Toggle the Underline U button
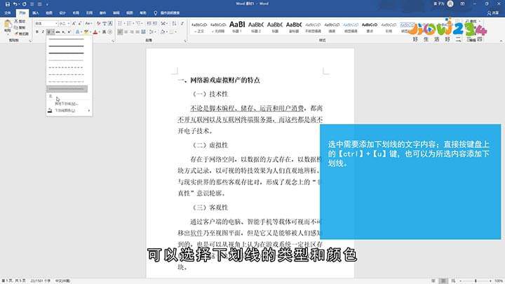This screenshot has width=505, height=284. [x=48, y=32]
